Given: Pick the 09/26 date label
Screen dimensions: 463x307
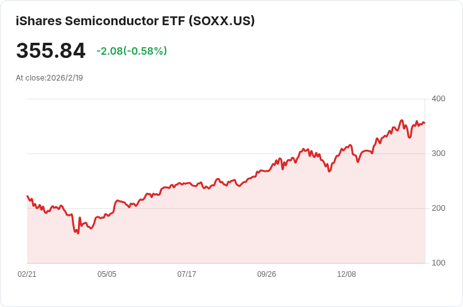Looking at the screenshot, I should pos(267,274).
